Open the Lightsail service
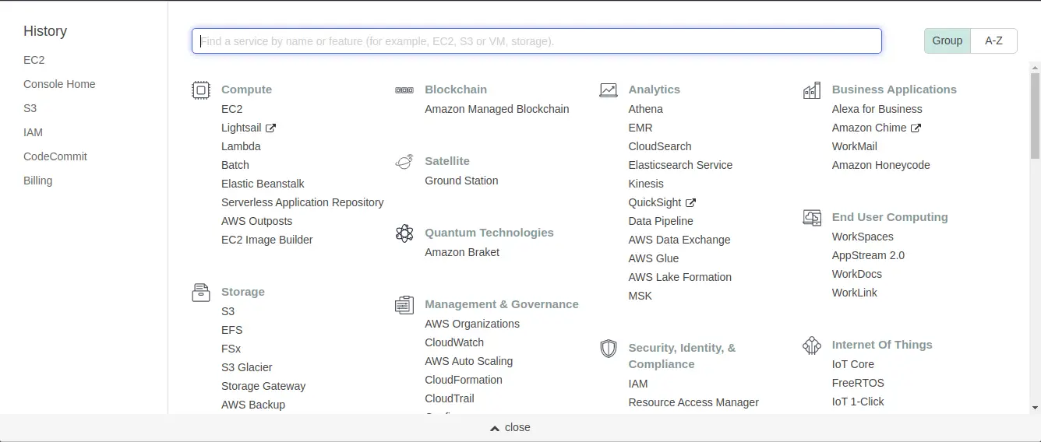Screen dimensions: 1041x442 point(242,128)
